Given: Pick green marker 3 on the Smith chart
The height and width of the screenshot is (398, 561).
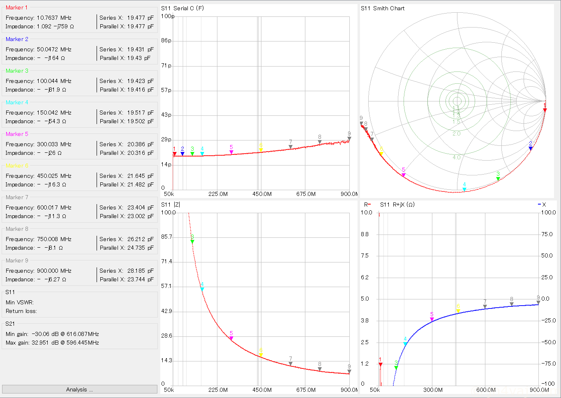Looking at the screenshot, I should (x=498, y=179).
